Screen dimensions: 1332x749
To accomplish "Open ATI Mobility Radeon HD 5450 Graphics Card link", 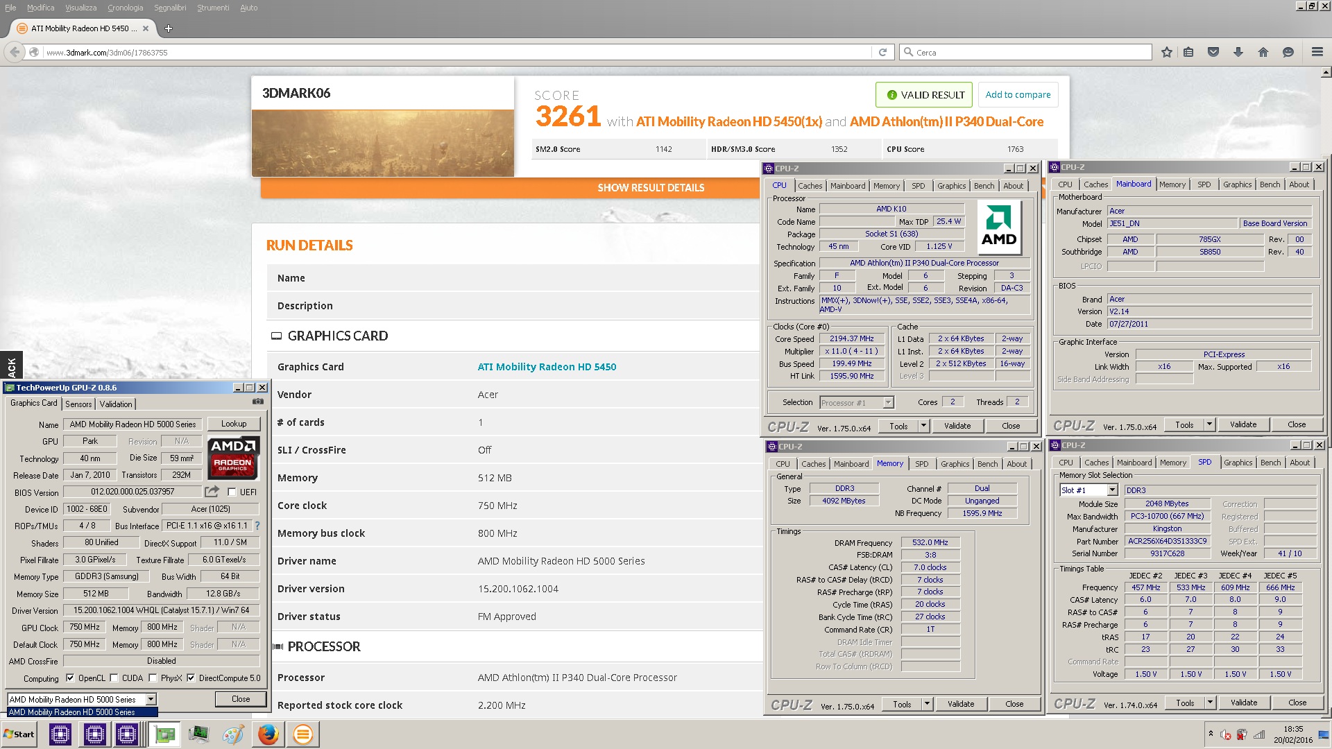I will [547, 367].
